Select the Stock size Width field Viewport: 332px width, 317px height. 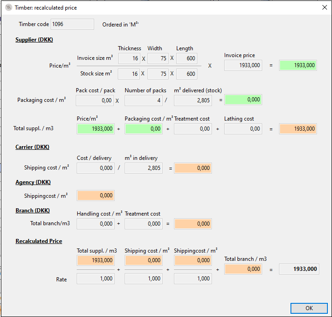158,74
